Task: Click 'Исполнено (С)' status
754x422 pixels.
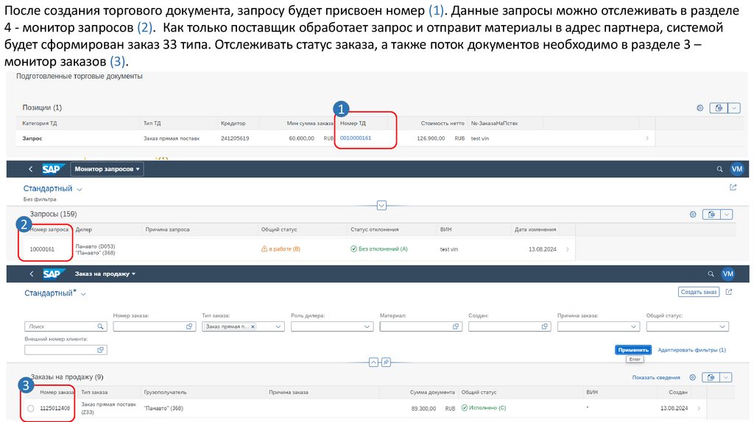Action: pos(484,407)
